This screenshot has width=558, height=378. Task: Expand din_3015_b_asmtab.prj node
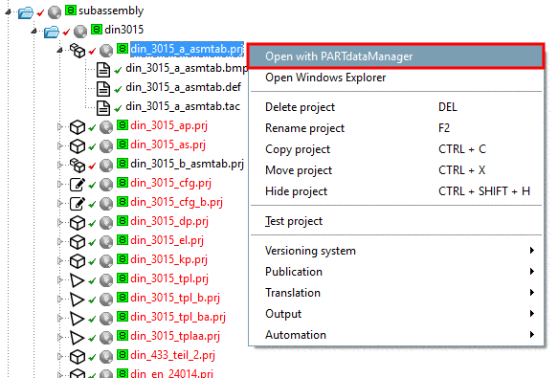pos(59,165)
